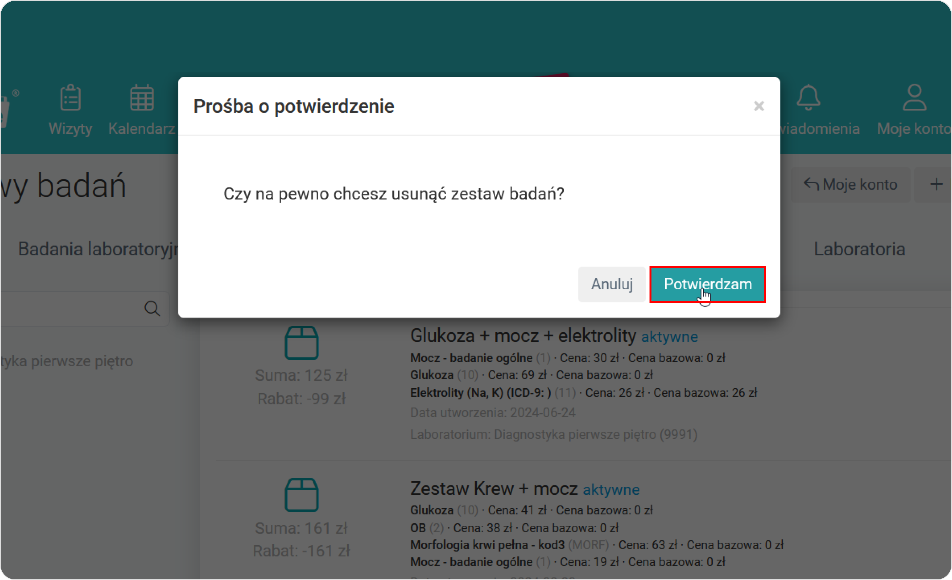The height and width of the screenshot is (580, 952).
Task: Click 'Suma: 161 zł' text
Action: (x=302, y=528)
